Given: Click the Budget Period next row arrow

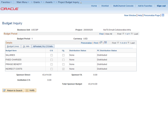Looking at the screenshot, I should (132, 34).
